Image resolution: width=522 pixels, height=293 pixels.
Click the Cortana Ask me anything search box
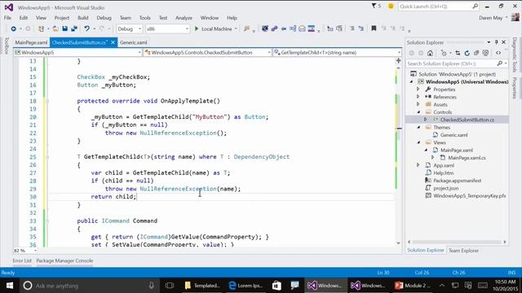pyautogui.click(x=89, y=286)
